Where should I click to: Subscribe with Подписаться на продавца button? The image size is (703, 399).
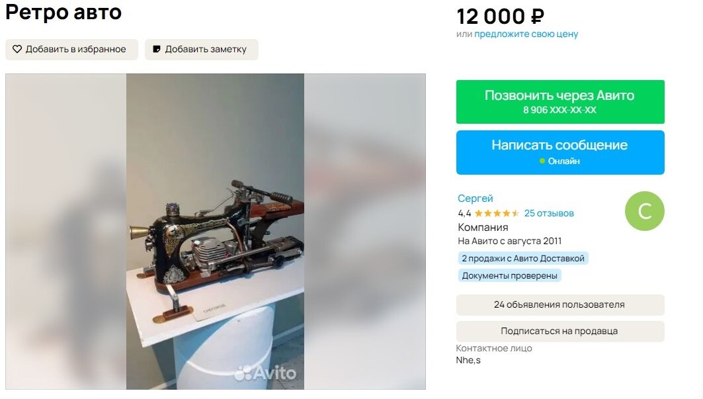[x=560, y=332]
